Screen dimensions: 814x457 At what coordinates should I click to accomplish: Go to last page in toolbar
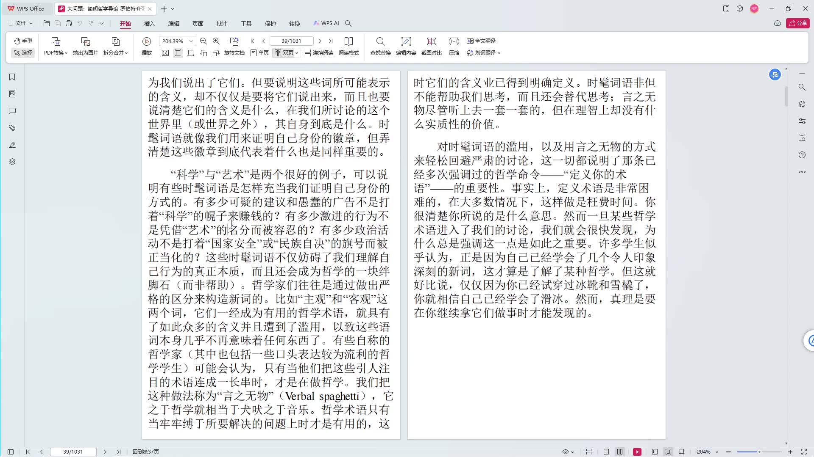click(x=331, y=41)
